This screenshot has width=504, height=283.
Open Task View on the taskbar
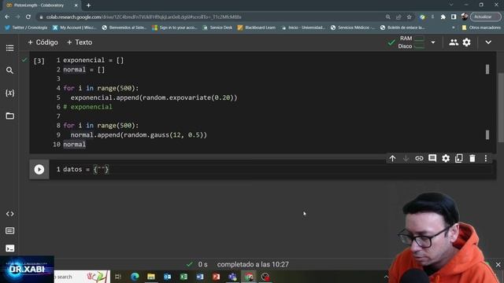click(x=118, y=277)
